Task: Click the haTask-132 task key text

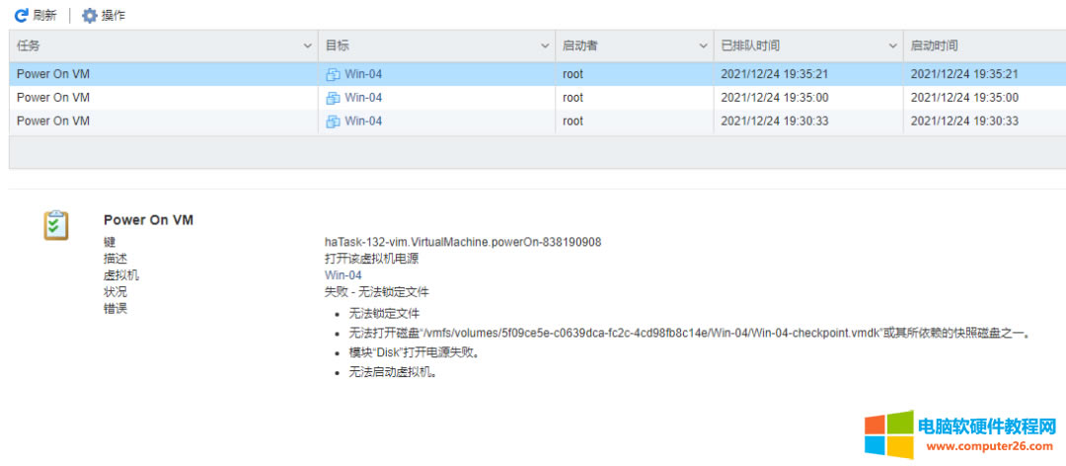Action: (463, 242)
